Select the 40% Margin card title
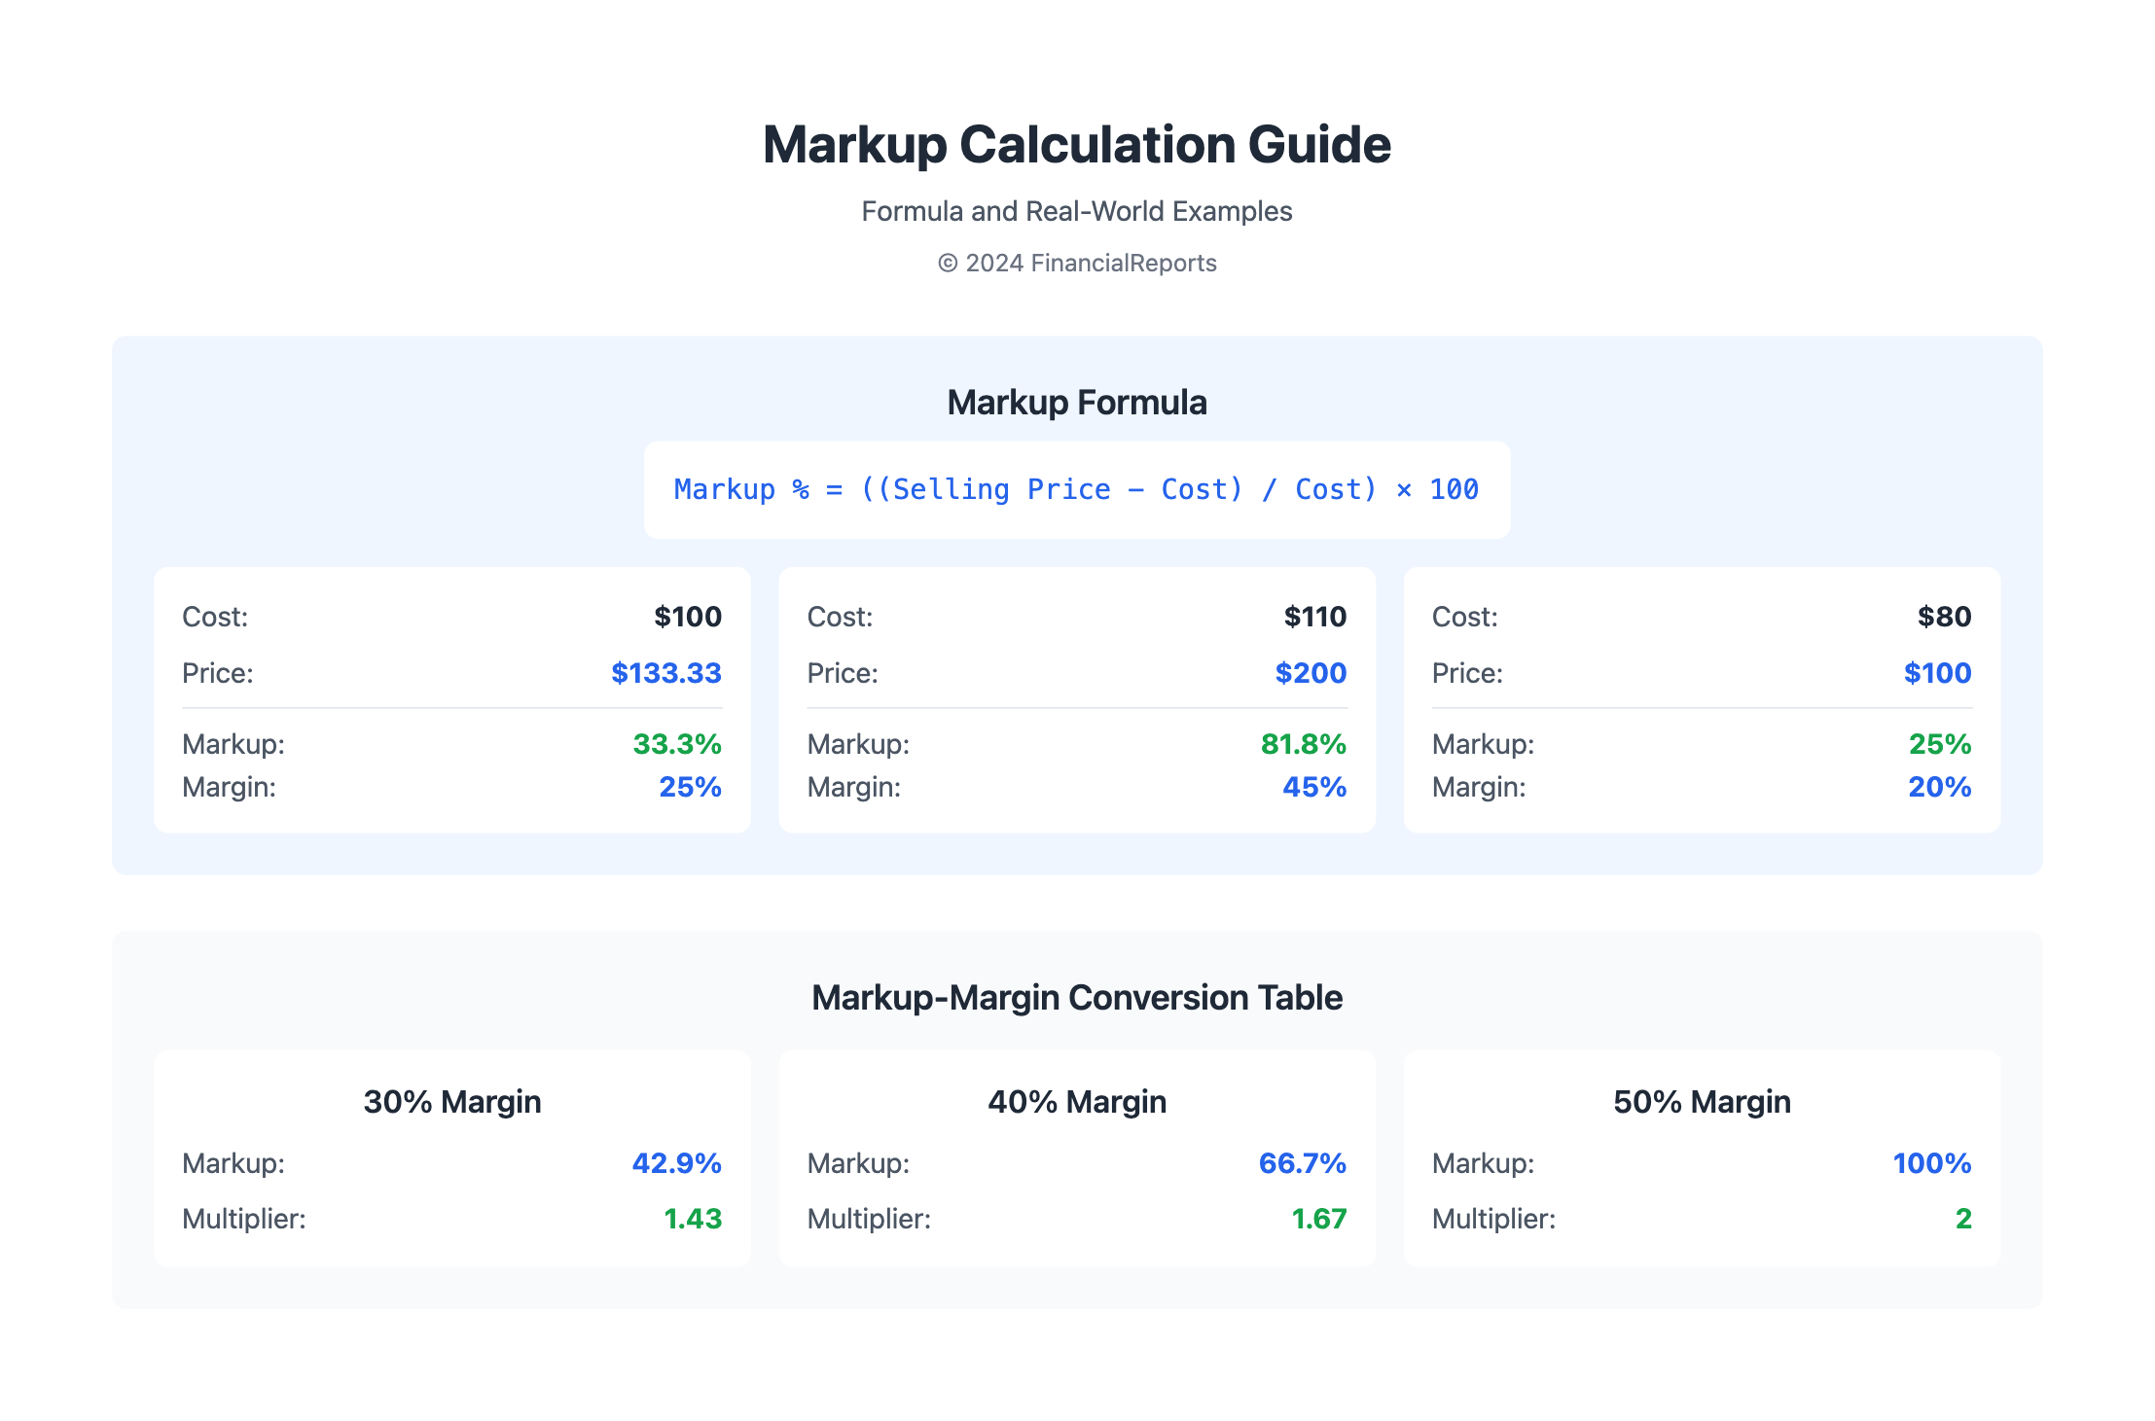Image resolution: width=2155 pixels, height=1421 pixels. (1076, 1101)
